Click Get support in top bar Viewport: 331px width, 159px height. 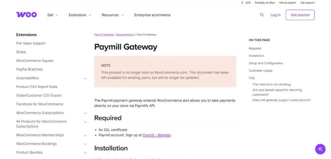(x=307, y=3)
